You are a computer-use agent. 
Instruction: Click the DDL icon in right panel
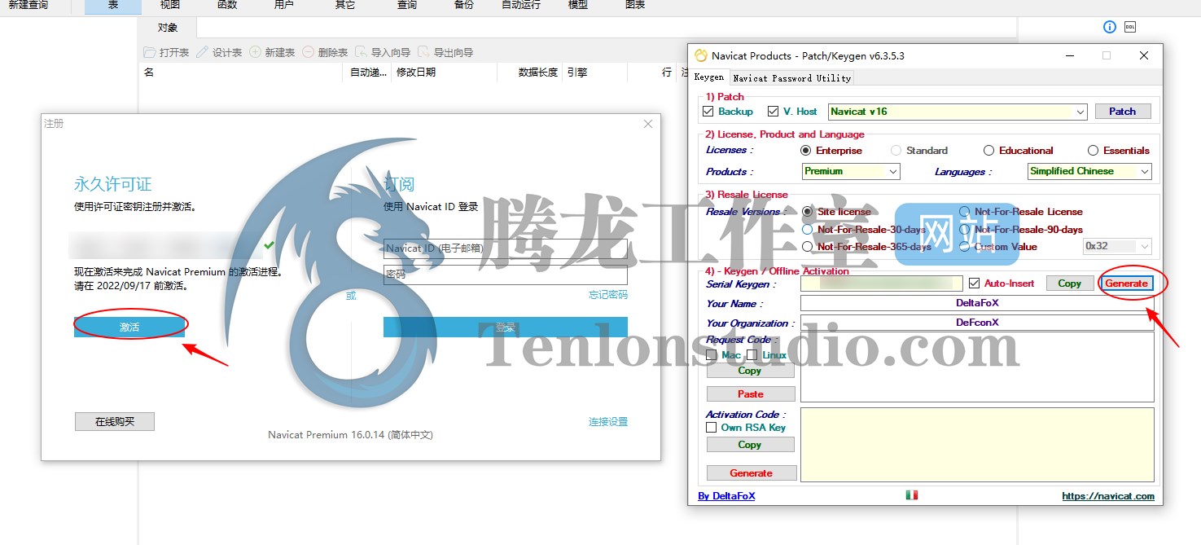[x=1130, y=27]
